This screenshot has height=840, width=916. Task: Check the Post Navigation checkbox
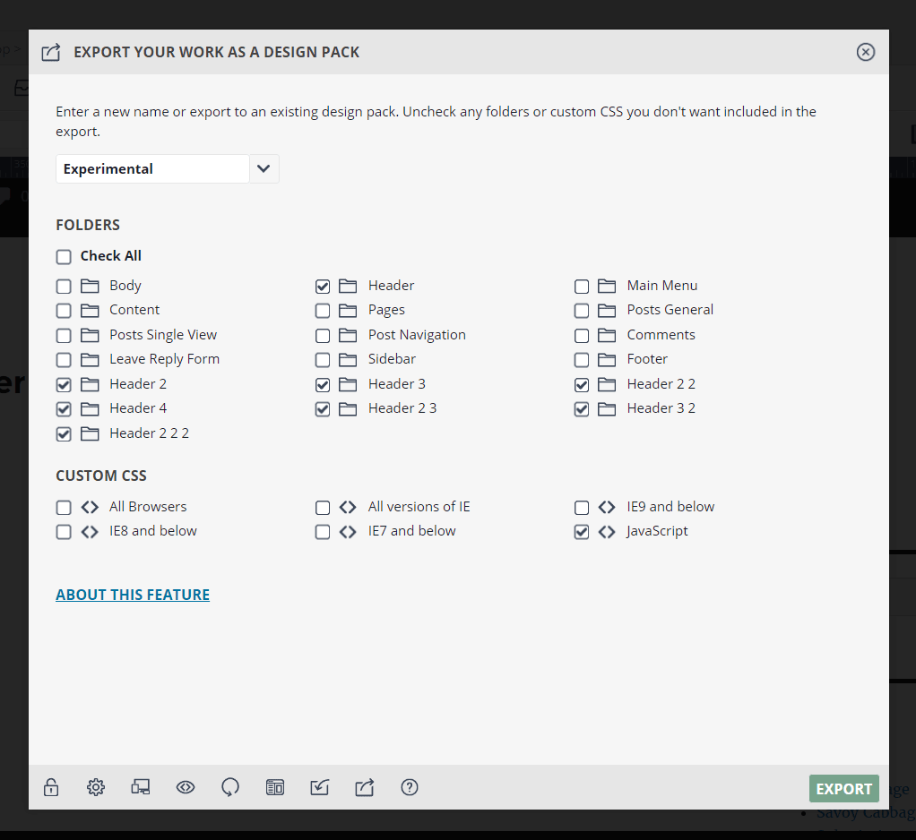click(323, 336)
